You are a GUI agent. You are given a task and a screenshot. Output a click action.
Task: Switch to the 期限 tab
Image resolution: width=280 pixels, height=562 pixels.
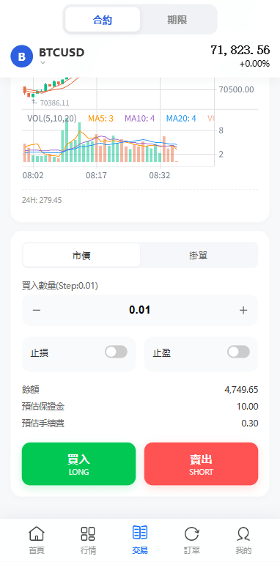coord(177,20)
